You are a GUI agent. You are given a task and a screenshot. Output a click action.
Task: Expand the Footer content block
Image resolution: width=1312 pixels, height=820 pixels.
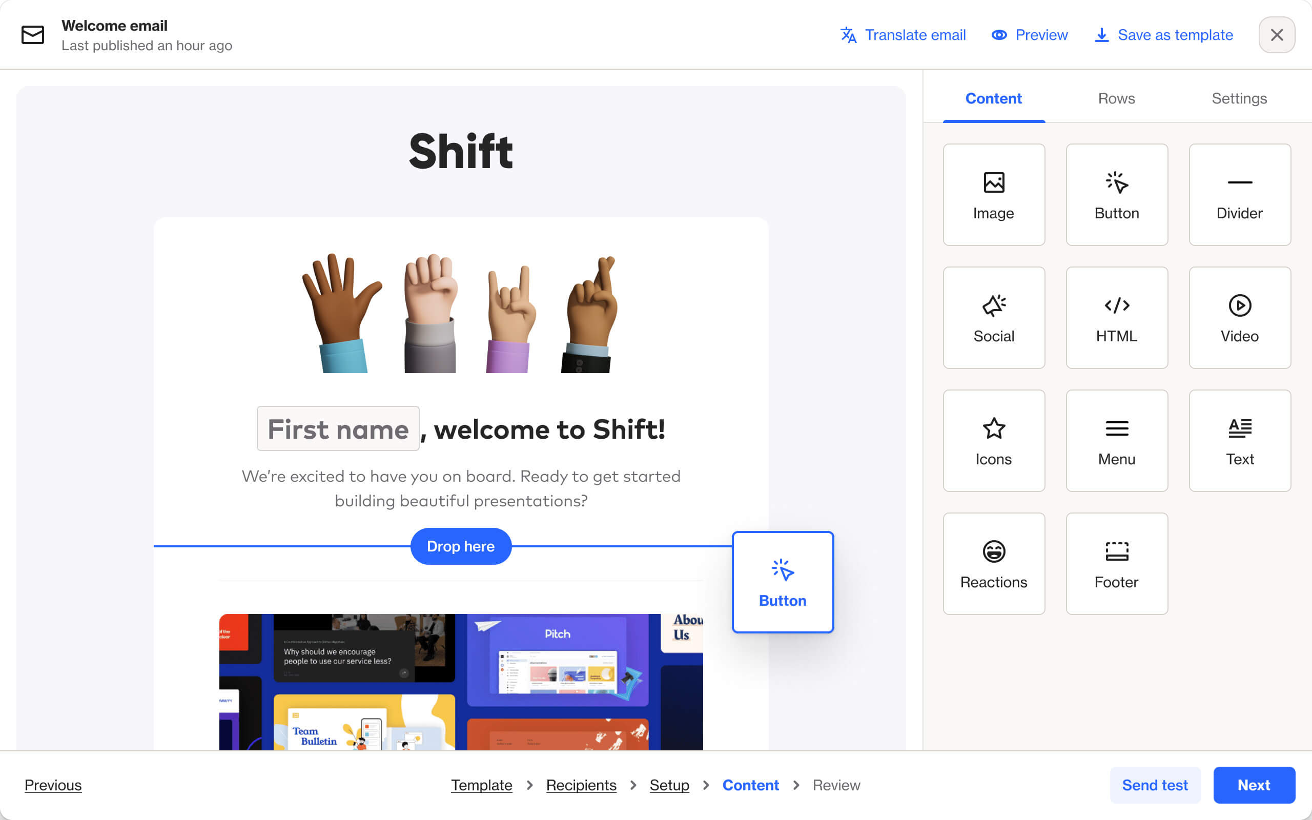(x=1116, y=563)
